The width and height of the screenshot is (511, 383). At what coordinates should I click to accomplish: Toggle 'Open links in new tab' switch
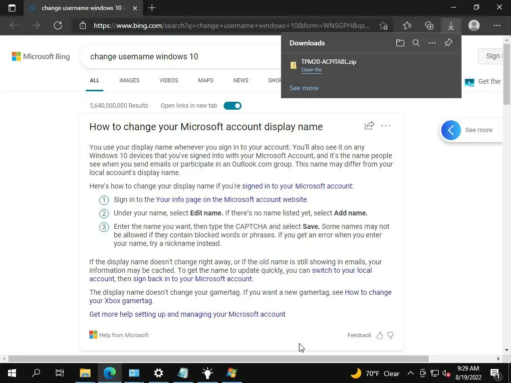[233, 106]
